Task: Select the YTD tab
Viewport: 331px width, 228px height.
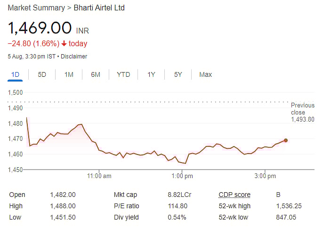Action: [123, 74]
